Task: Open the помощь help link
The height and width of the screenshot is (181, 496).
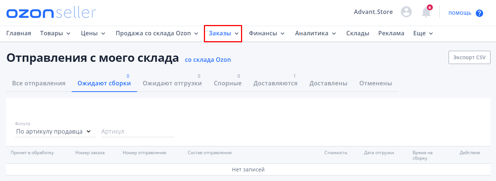Action: (460, 13)
